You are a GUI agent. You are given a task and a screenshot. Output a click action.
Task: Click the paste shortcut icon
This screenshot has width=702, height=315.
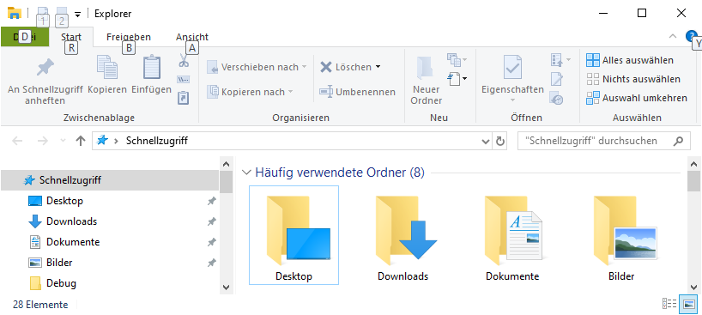click(184, 97)
